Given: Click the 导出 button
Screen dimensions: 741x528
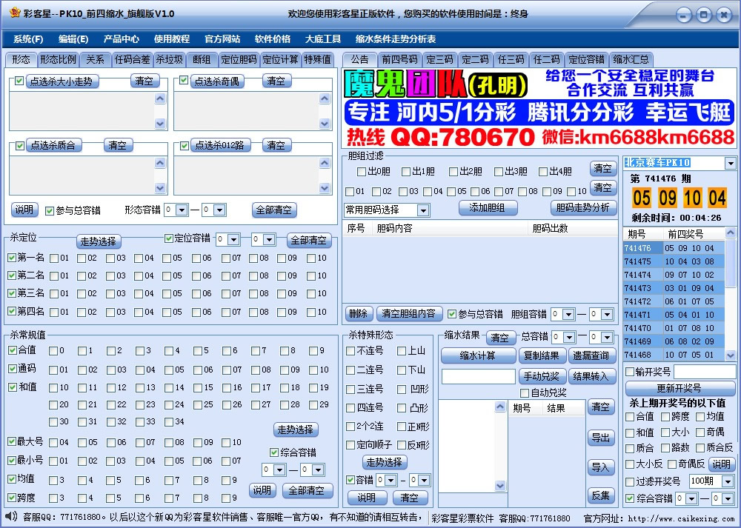Looking at the screenshot, I should click(600, 438).
